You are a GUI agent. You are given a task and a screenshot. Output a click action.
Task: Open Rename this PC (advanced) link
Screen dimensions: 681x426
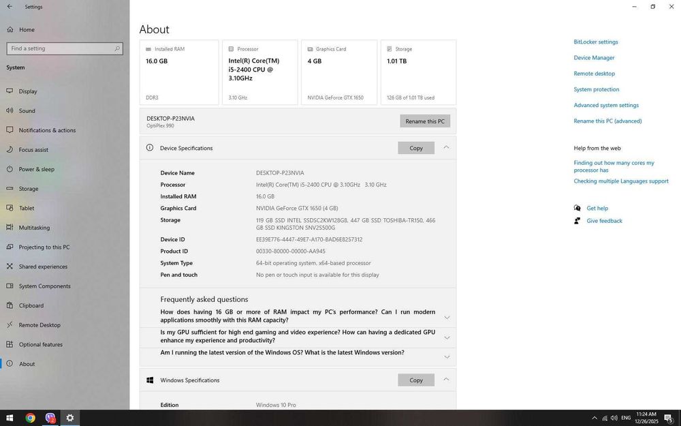(607, 121)
